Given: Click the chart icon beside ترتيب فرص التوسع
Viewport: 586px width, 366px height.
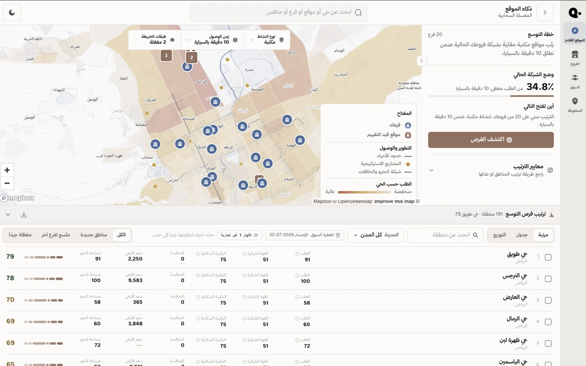Looking at the screenshot, I should [551, 214].
